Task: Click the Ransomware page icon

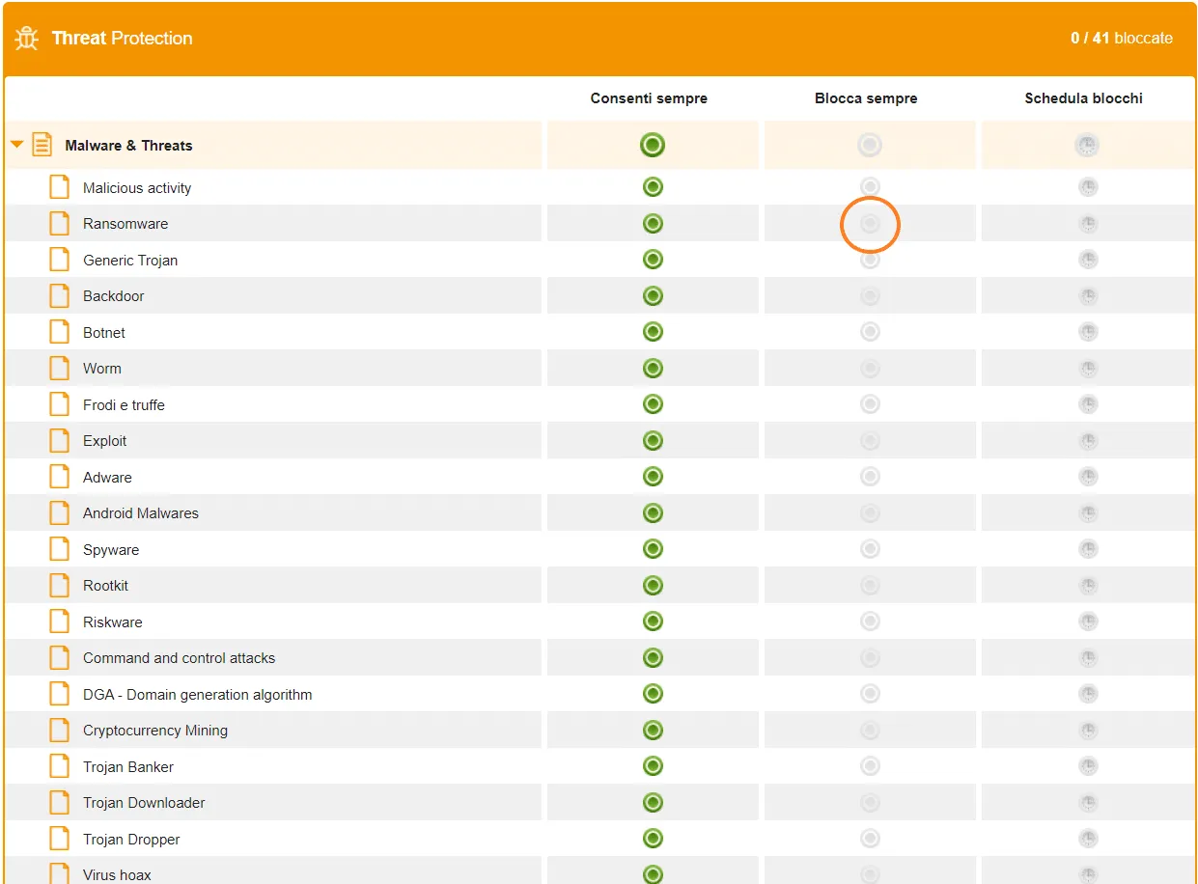Action: coord(60,224)
